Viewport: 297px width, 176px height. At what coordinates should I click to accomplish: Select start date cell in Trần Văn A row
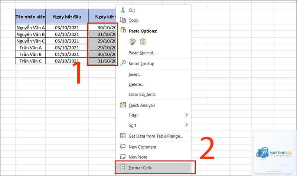pyautogui.click(x=67, y=48)
